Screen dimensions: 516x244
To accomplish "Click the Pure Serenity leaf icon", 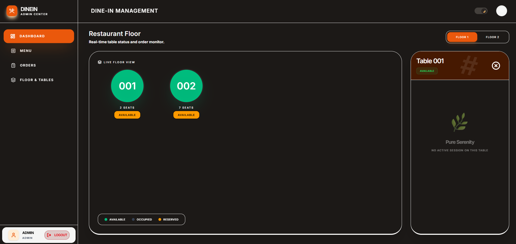I will coord(460,122).
